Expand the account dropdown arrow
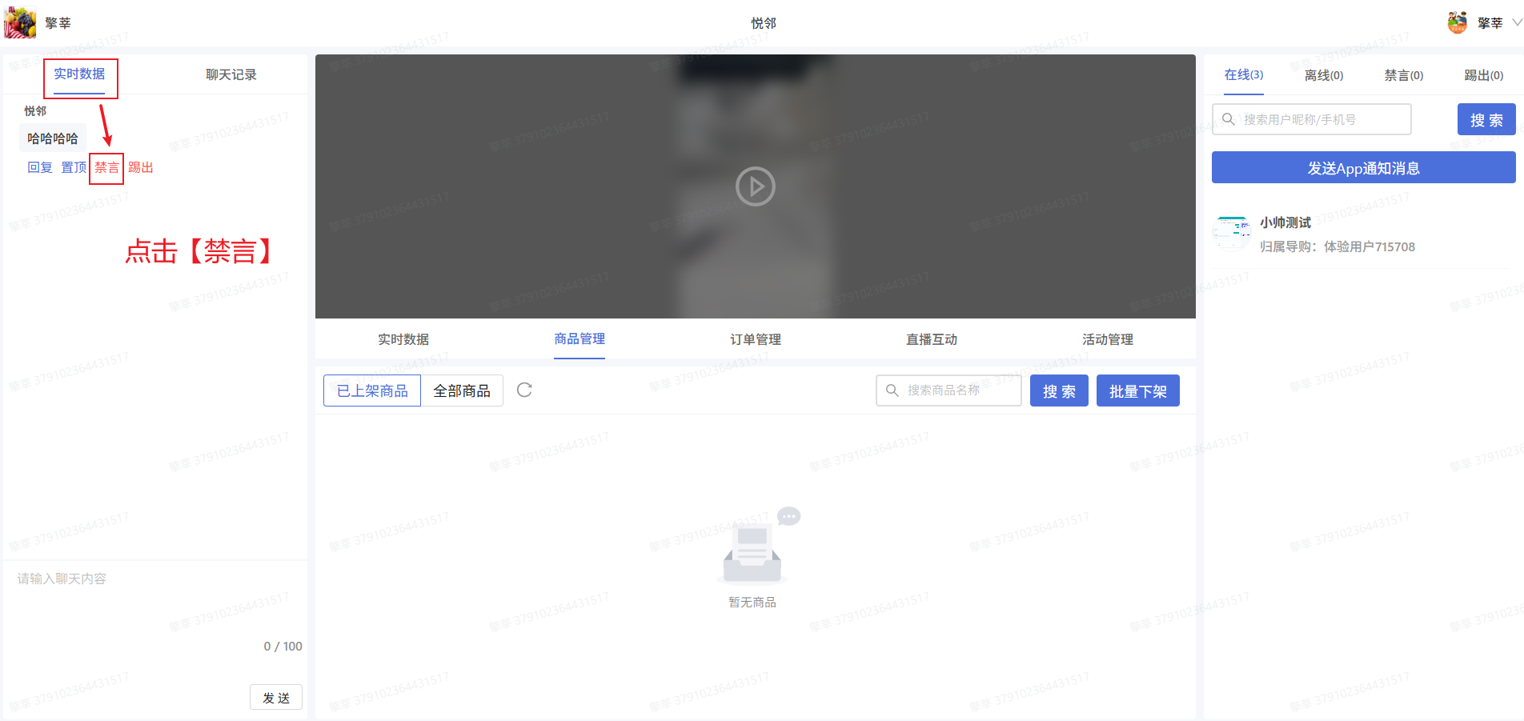This screenshot has width=1524, height=721. coord(1516,22)
